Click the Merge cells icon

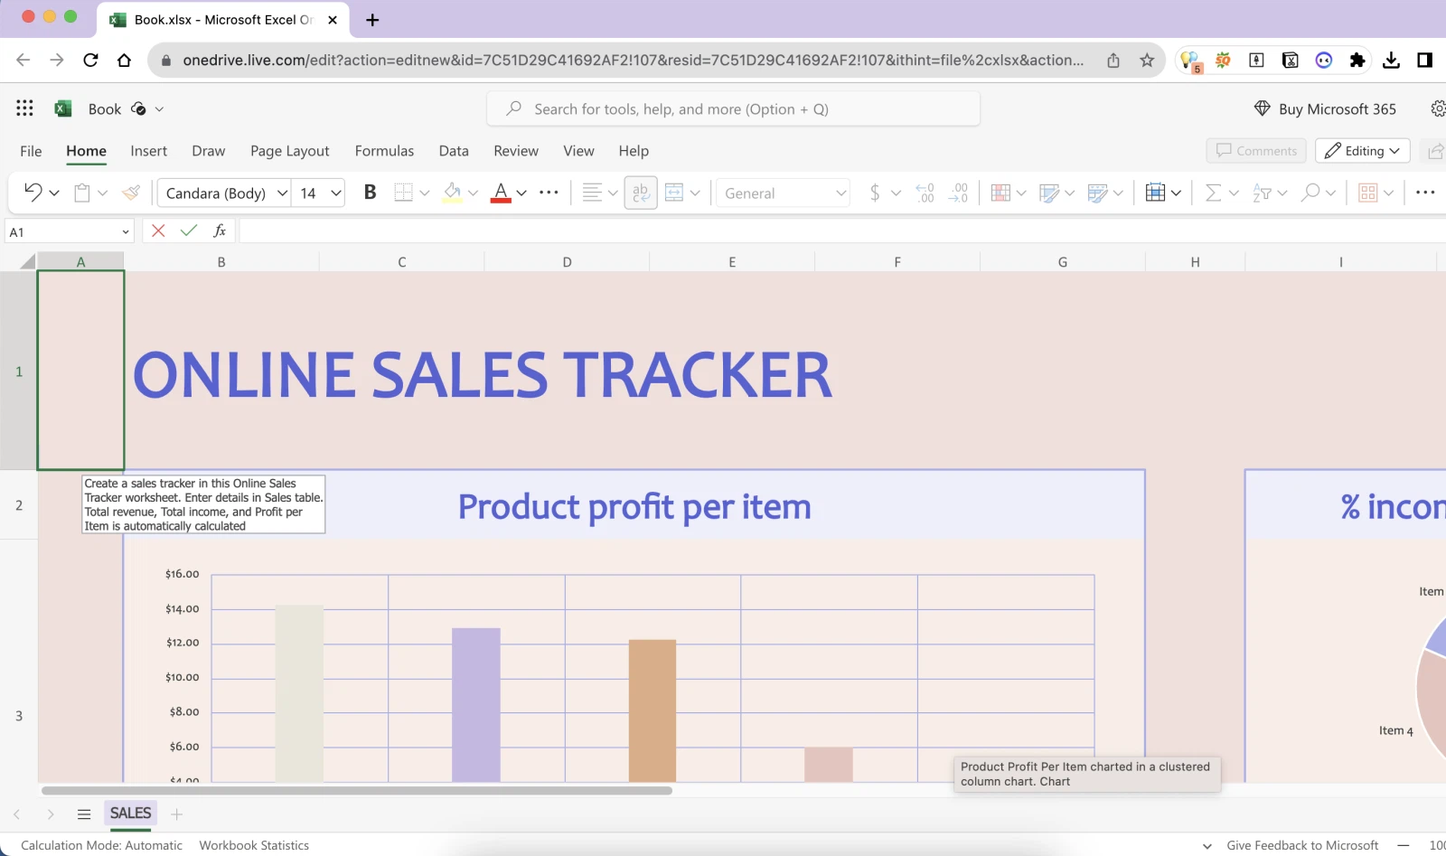[x=674, y=193]
